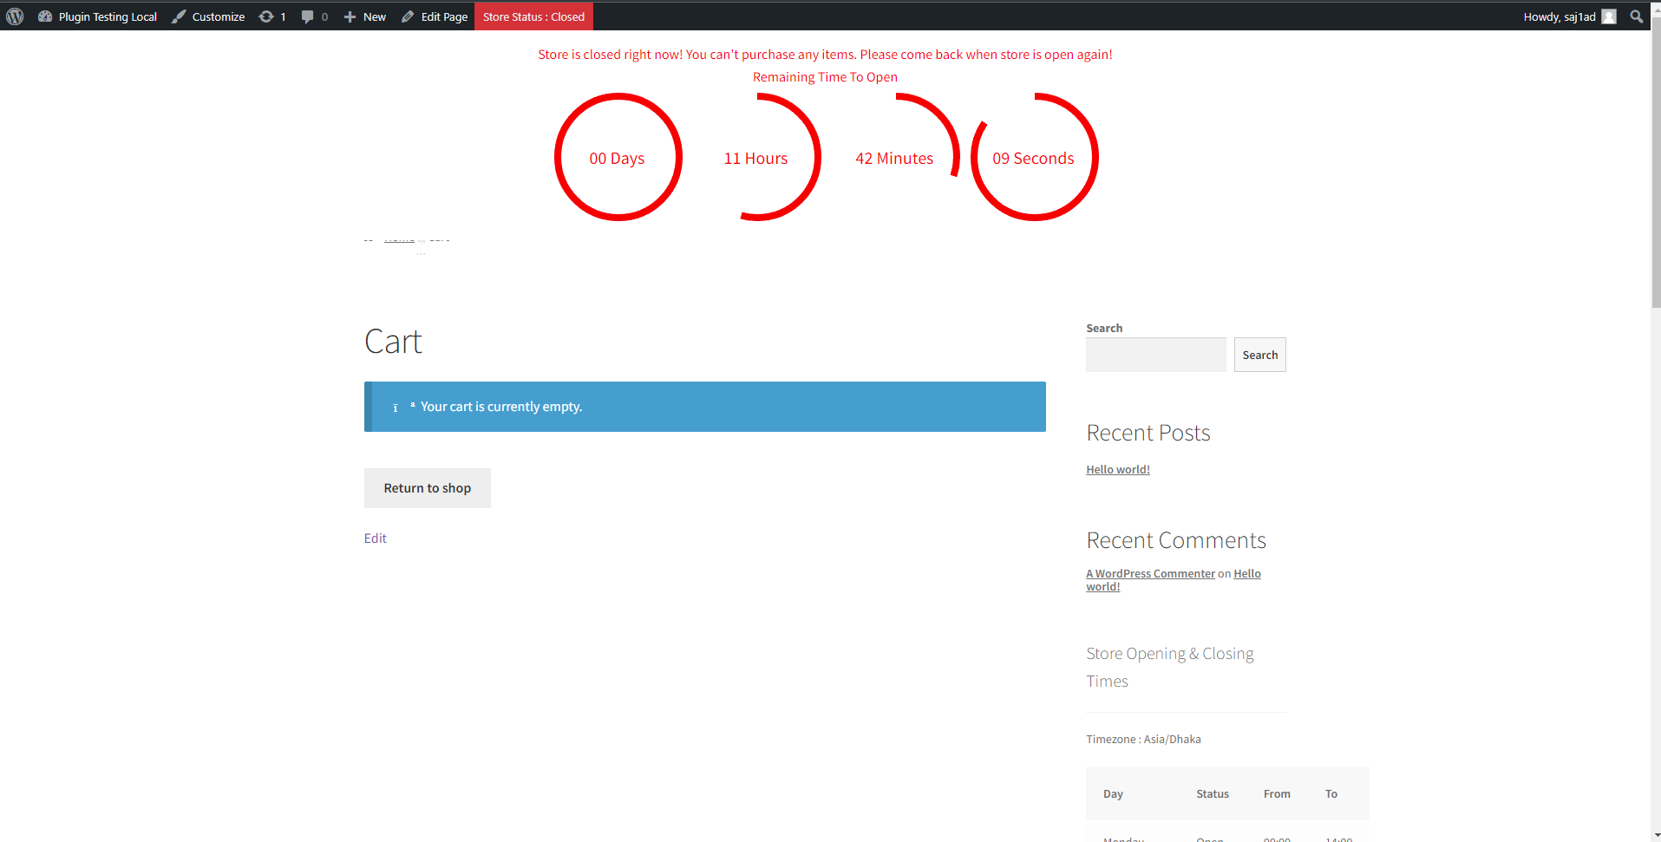This screenshot has width=1661, height=842.
Task: Click the store closed warning message
Action: [825, 55]
